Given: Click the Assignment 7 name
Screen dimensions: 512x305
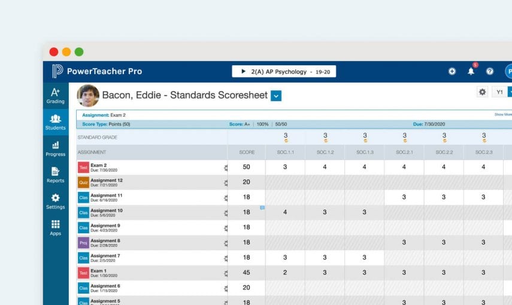Looking at the screenshot, I should 105,256.
